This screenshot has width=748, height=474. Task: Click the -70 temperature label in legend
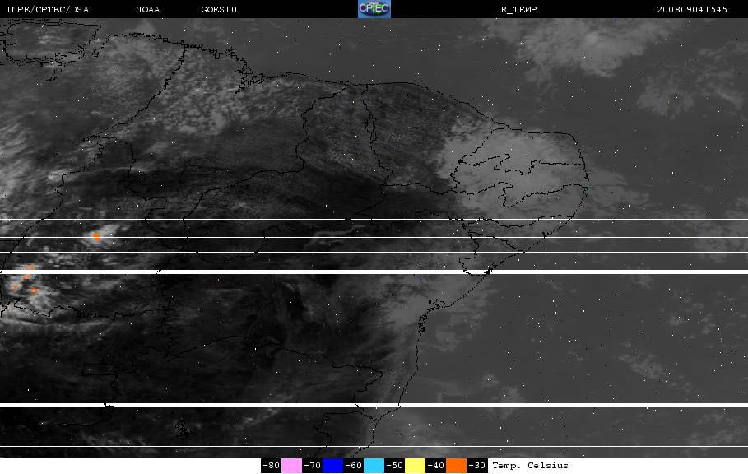pos(312,466)
